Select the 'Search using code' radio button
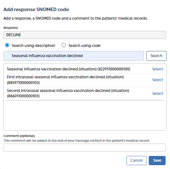Viewport: 170px width, 169px height. coord(64,45)
